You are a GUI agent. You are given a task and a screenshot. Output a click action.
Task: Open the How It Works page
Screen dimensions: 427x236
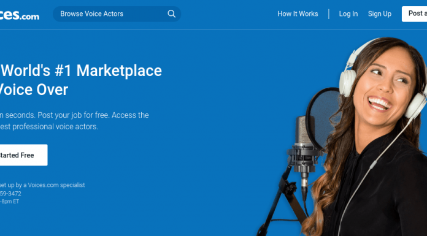(x=298, y=14)
